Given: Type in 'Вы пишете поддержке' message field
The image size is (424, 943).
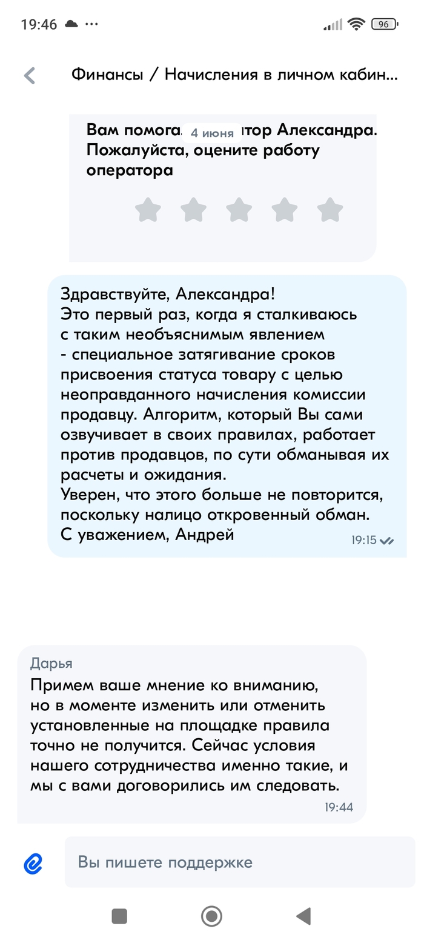Looking at the screenshot, I should 239,862.
